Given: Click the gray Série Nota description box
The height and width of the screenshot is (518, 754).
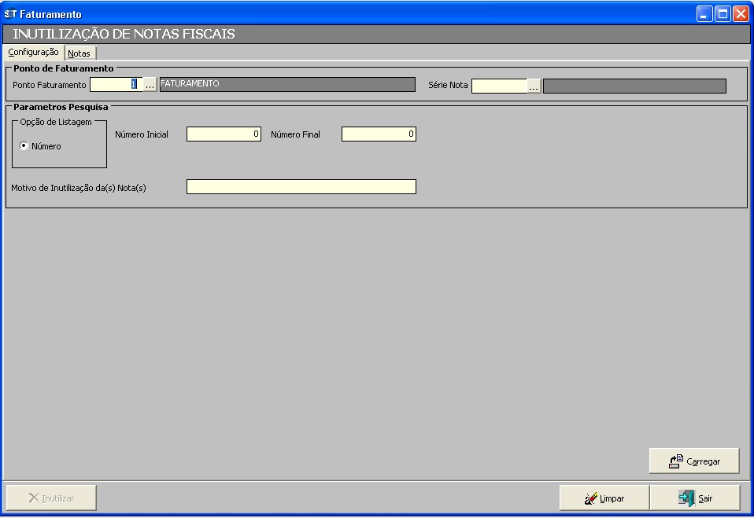Looking at the screenshot, I should (x=634, y=86).
